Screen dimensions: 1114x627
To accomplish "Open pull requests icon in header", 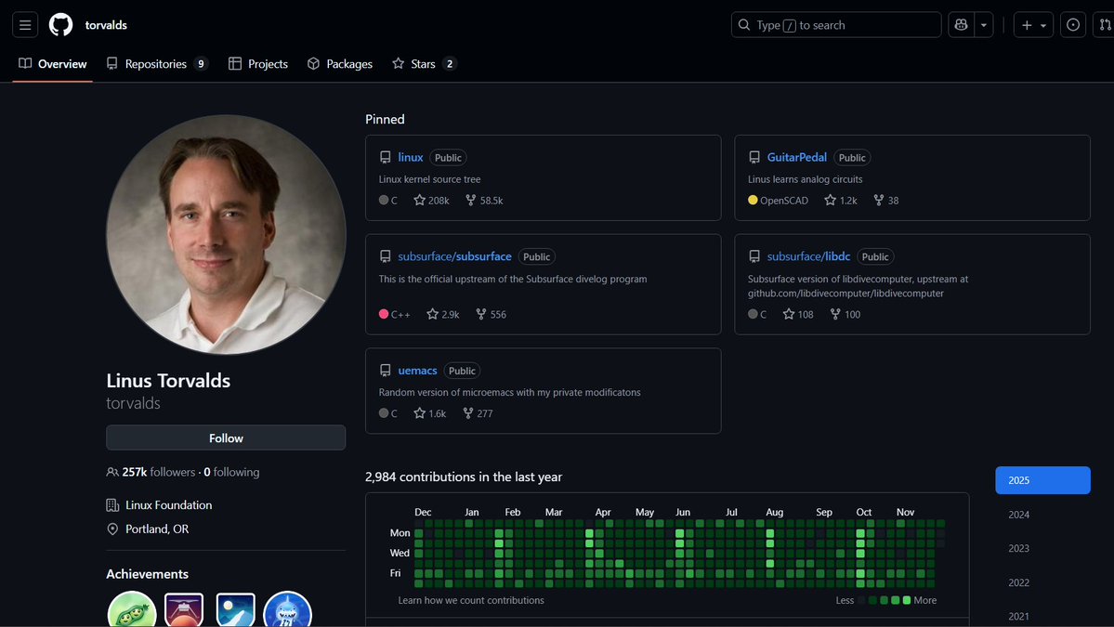I will pyautogui.click(x=1105, y=25).
